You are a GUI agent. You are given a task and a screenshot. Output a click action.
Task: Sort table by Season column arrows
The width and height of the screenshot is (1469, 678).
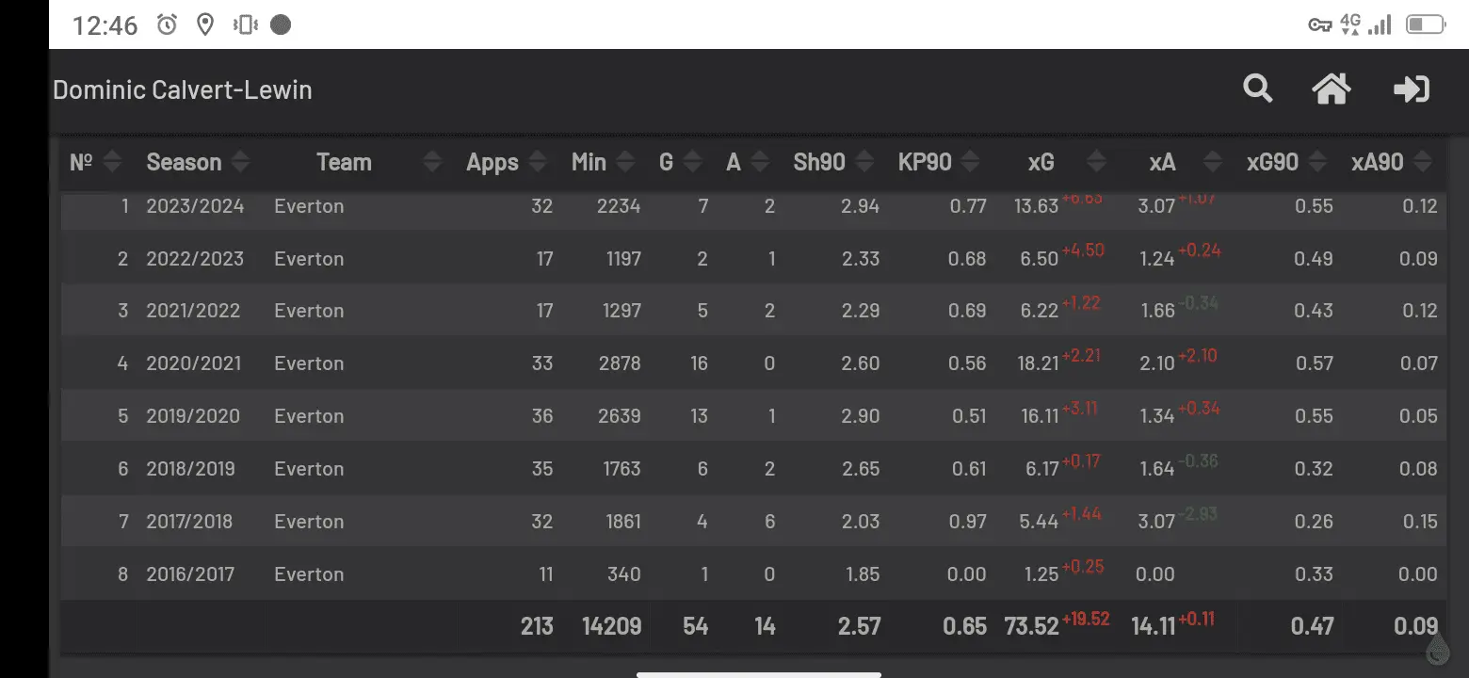point(240,162)
